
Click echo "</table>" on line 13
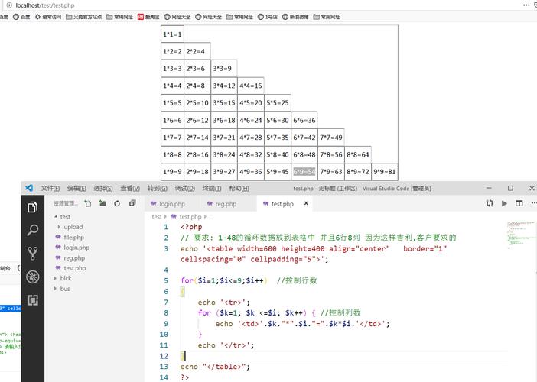point(215,367)
